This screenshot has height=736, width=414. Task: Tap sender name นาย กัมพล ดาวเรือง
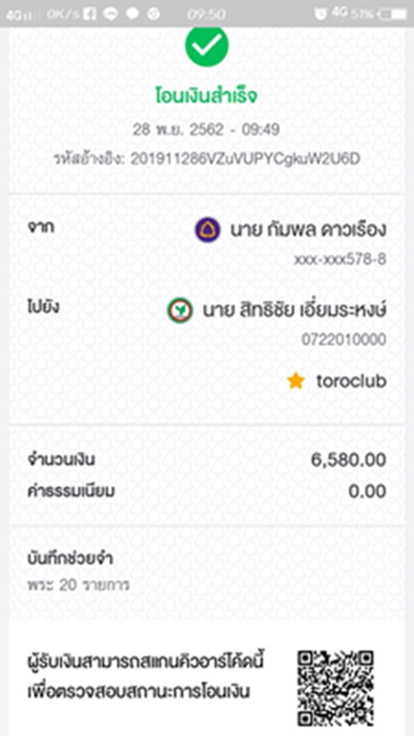[x=308, y=230]
